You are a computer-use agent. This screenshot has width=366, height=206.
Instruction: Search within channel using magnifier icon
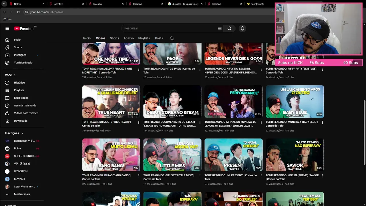(172, 38)
